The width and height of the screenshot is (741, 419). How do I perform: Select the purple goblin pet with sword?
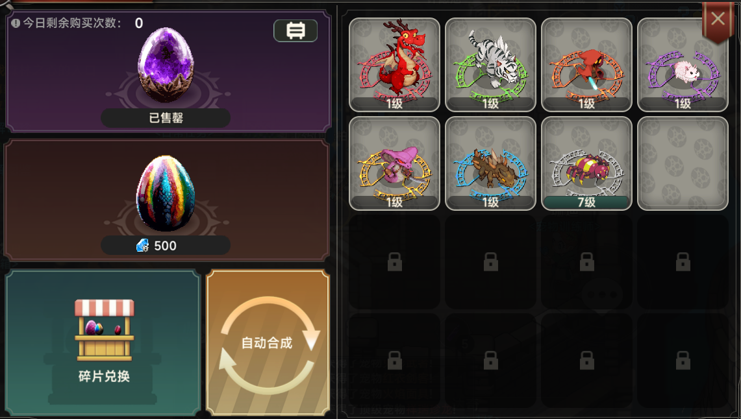coord(394,163)
